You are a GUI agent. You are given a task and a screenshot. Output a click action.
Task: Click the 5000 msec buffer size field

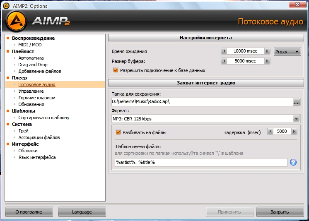[x=245, y=61]
